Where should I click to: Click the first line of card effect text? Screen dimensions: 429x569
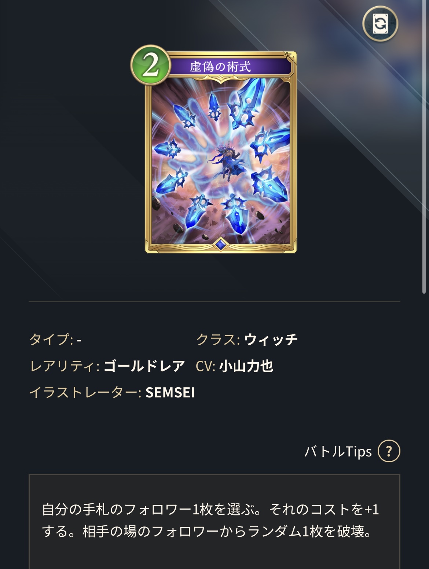[x=210, y=509]
